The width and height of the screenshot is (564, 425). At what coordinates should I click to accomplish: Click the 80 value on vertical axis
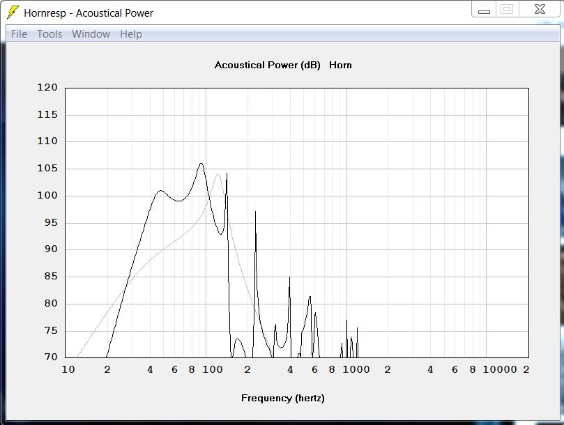pyautogui.click(x=51, y=304)
